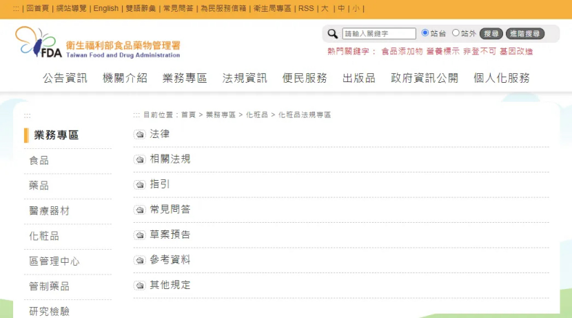The width and height of the screenshot is (572, 318).
Task: Open folder icon beside 常見問答
Action: 140,210
